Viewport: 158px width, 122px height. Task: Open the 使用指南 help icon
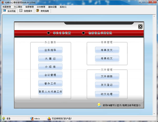click(37, 11)
